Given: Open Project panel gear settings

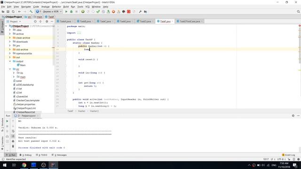Looking at the screenshot, I should 47,22.
